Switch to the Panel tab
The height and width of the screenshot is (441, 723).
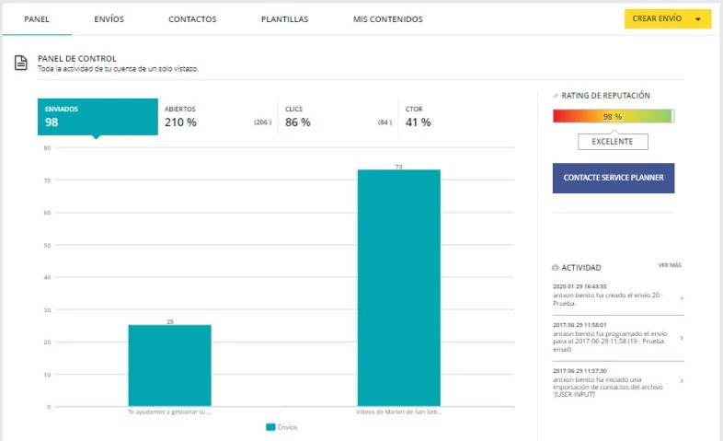[37, 19]
